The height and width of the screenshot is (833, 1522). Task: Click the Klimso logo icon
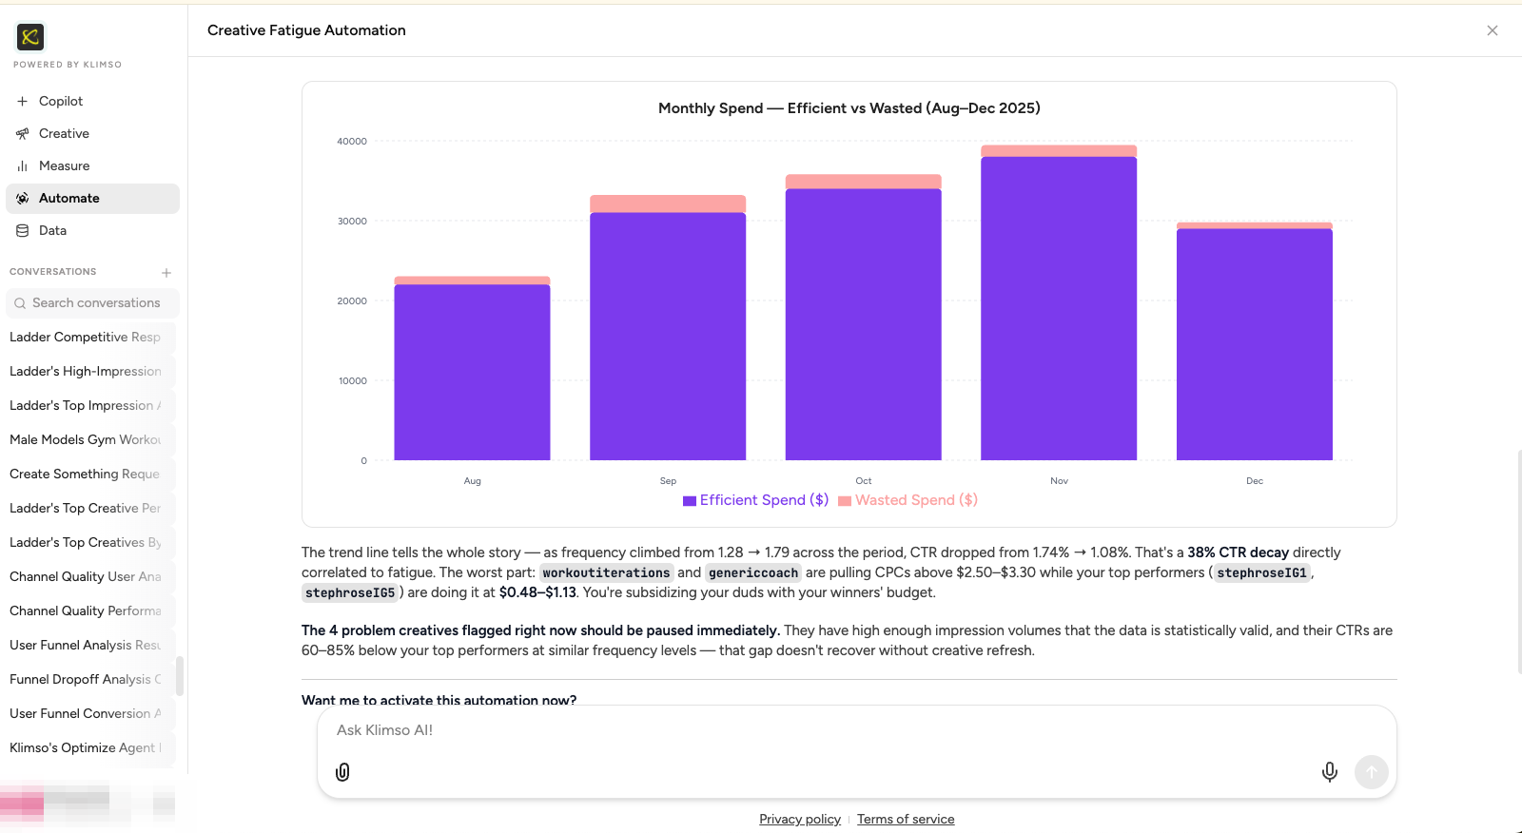30,37
